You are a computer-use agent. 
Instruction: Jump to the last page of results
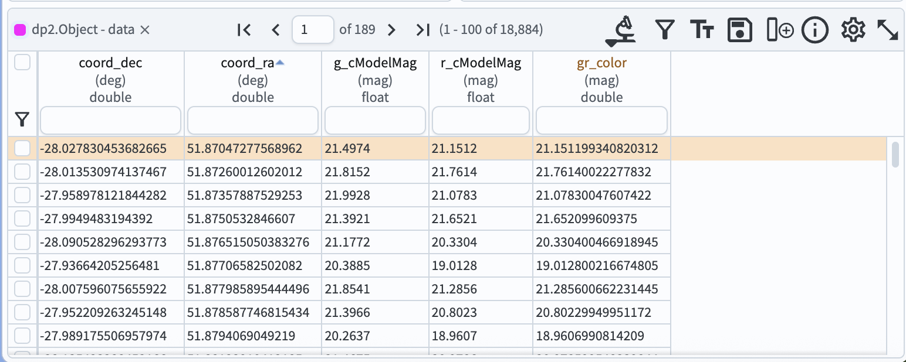click(x=423, y=30)
